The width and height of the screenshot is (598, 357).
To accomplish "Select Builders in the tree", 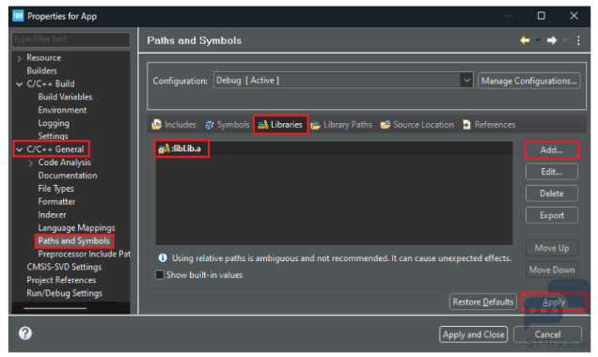I will (41, 70).
